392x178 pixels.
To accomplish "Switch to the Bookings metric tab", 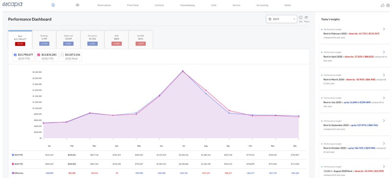I will [x=44, y=40].
